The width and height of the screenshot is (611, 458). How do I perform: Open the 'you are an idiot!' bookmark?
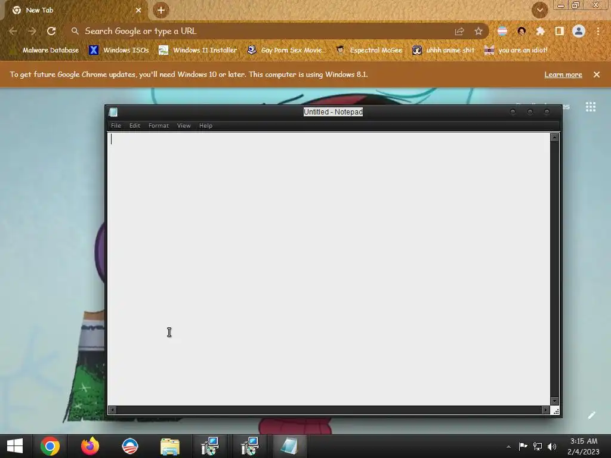click(x=516, y=50)
